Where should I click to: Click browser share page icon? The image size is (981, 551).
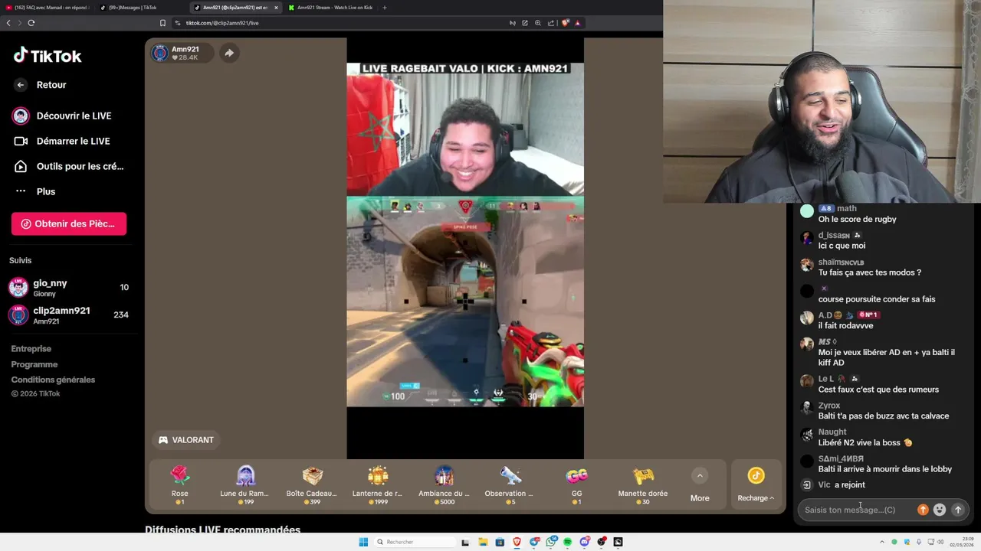pyautogui.click(x=551, y=23)
